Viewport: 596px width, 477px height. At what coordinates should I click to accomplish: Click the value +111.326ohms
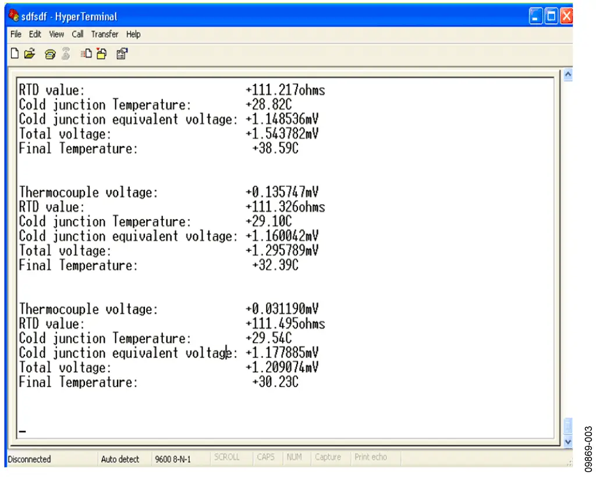pos(285,207)
